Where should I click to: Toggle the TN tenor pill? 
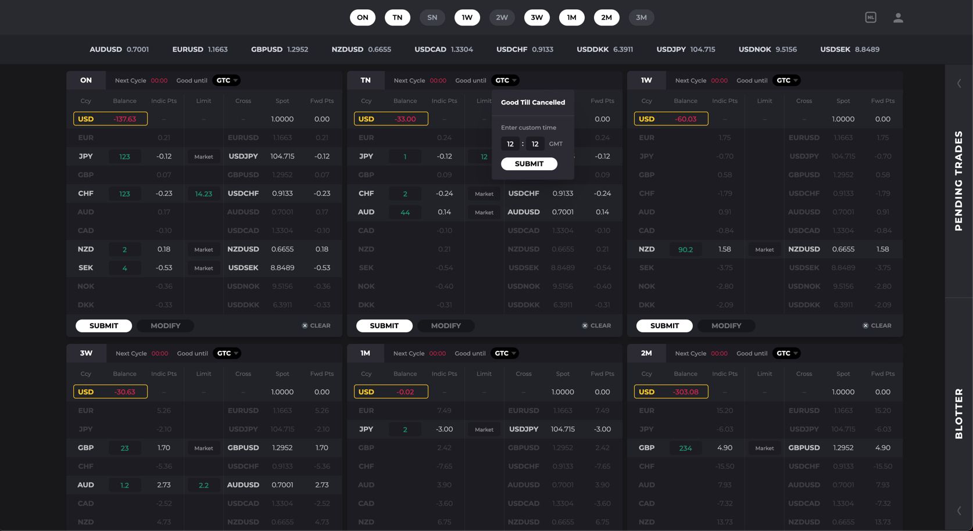398,17
